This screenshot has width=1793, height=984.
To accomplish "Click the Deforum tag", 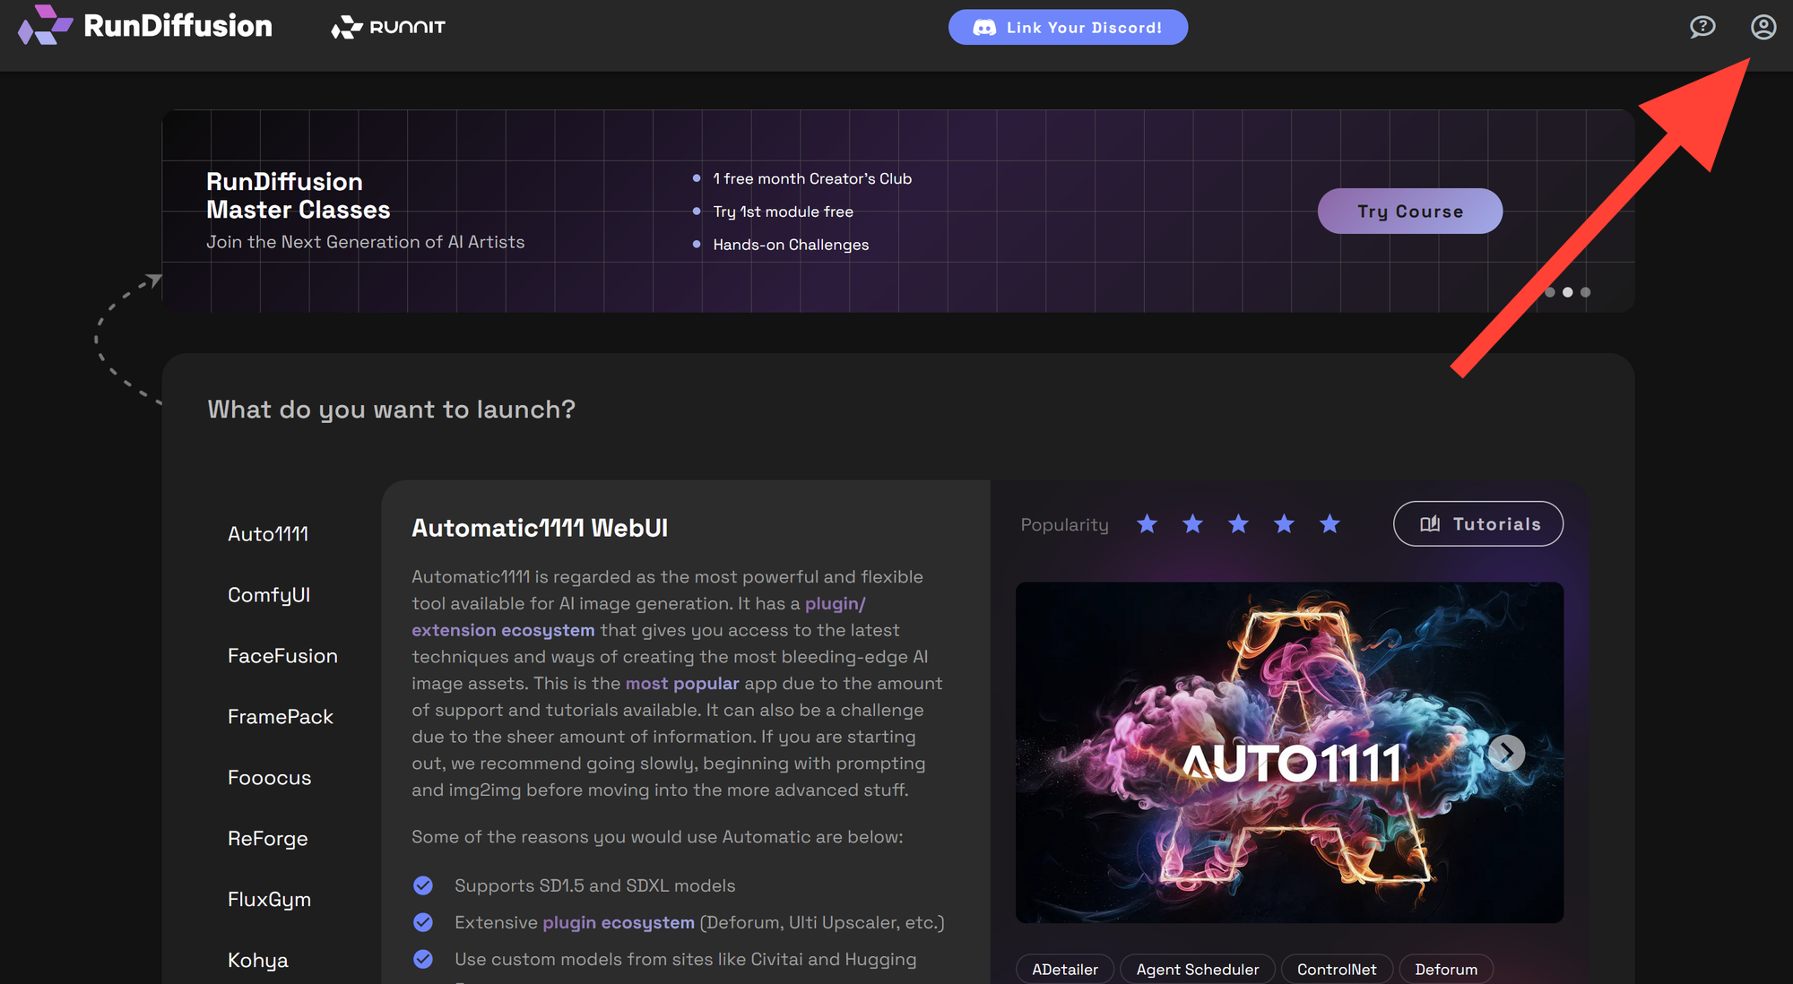I will click(x=1446, y=969).
